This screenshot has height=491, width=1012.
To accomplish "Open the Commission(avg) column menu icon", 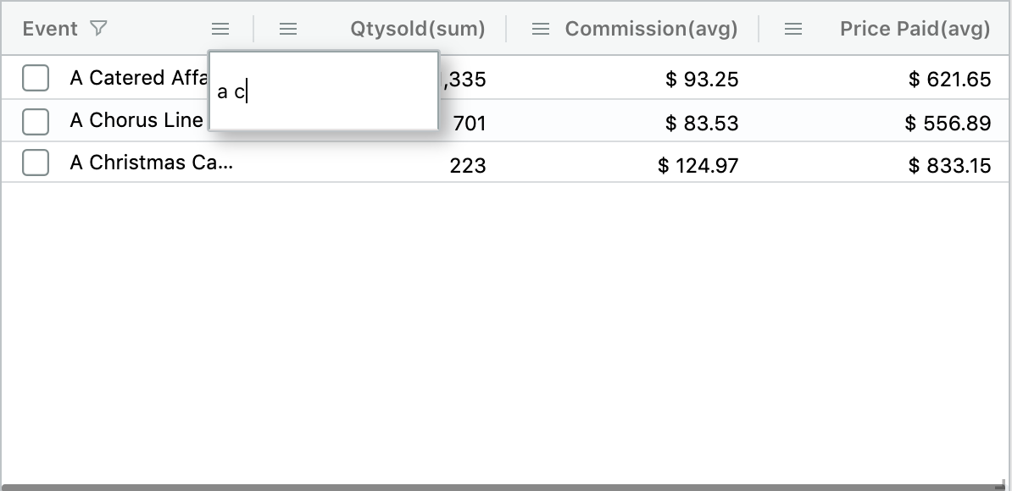I will pyautogui.click(x=540, y=29).
